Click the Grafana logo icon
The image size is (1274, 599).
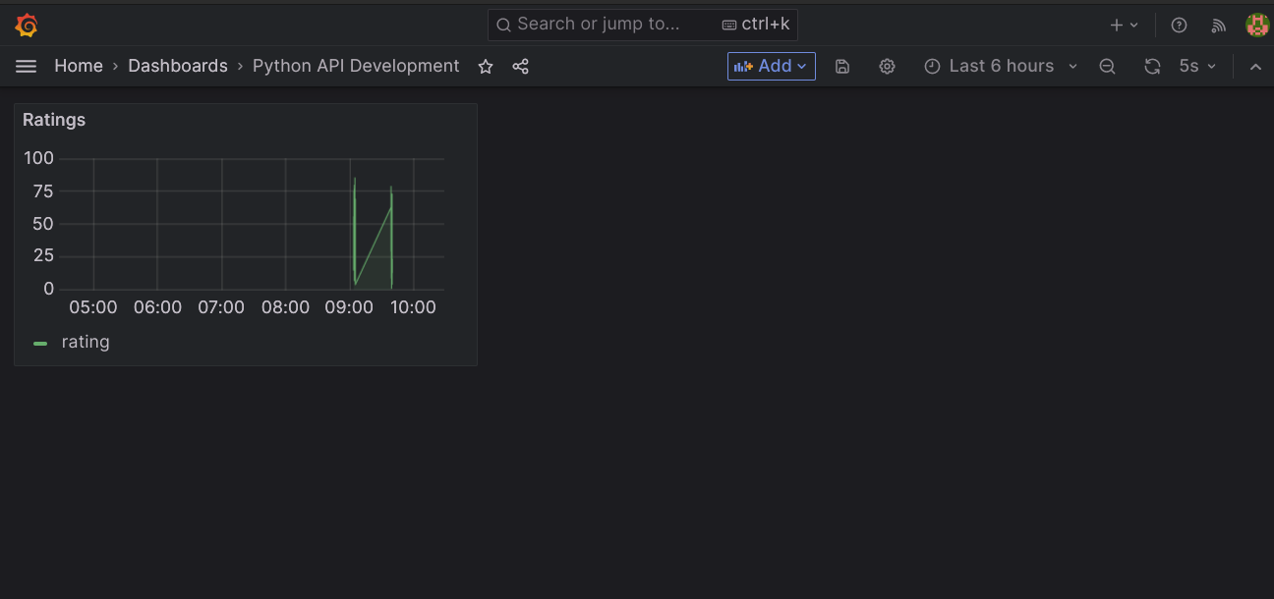point(27,25)
